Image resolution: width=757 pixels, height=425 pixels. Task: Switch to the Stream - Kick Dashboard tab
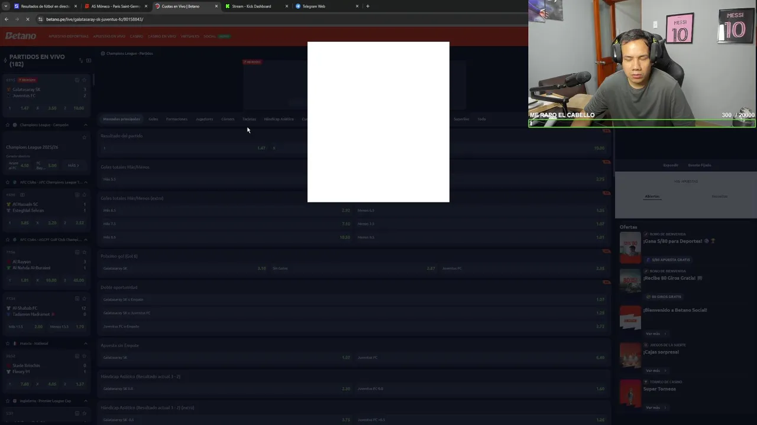click(256, 6)
